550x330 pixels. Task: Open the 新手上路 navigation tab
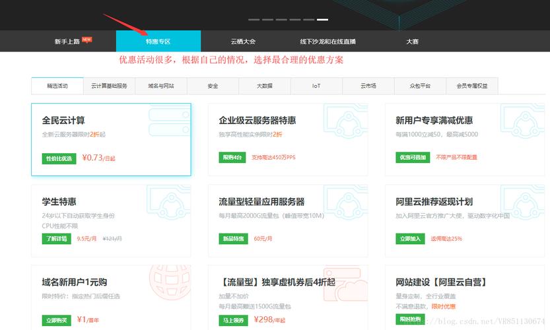(x=67, y=42)
